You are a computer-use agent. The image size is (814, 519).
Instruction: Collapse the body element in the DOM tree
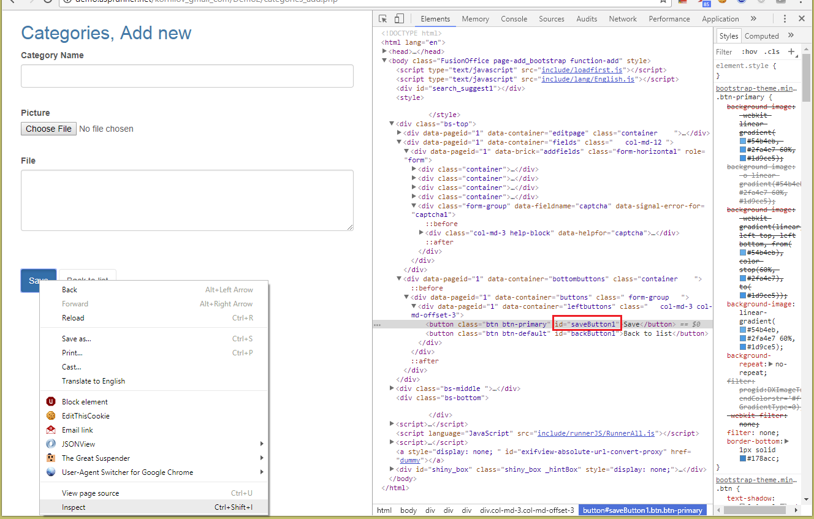[384, 60]
